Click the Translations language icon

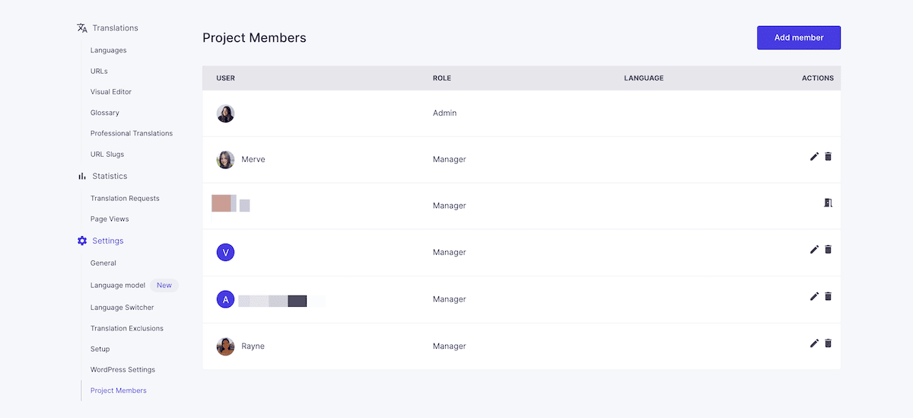[x=82, y=28]
